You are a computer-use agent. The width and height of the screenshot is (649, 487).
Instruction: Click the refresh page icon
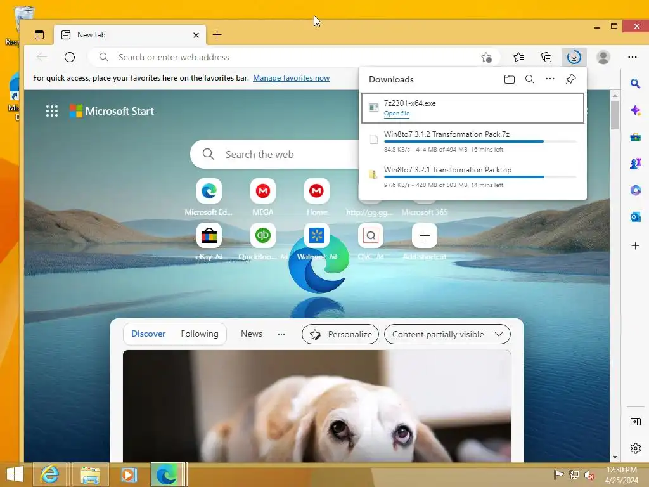[70, 56]
